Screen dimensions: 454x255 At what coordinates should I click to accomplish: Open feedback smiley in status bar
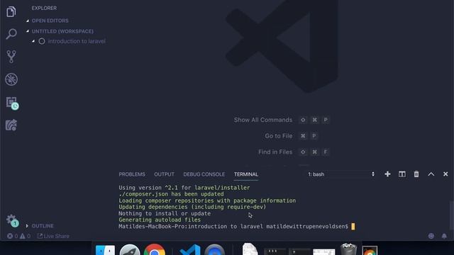431,236
